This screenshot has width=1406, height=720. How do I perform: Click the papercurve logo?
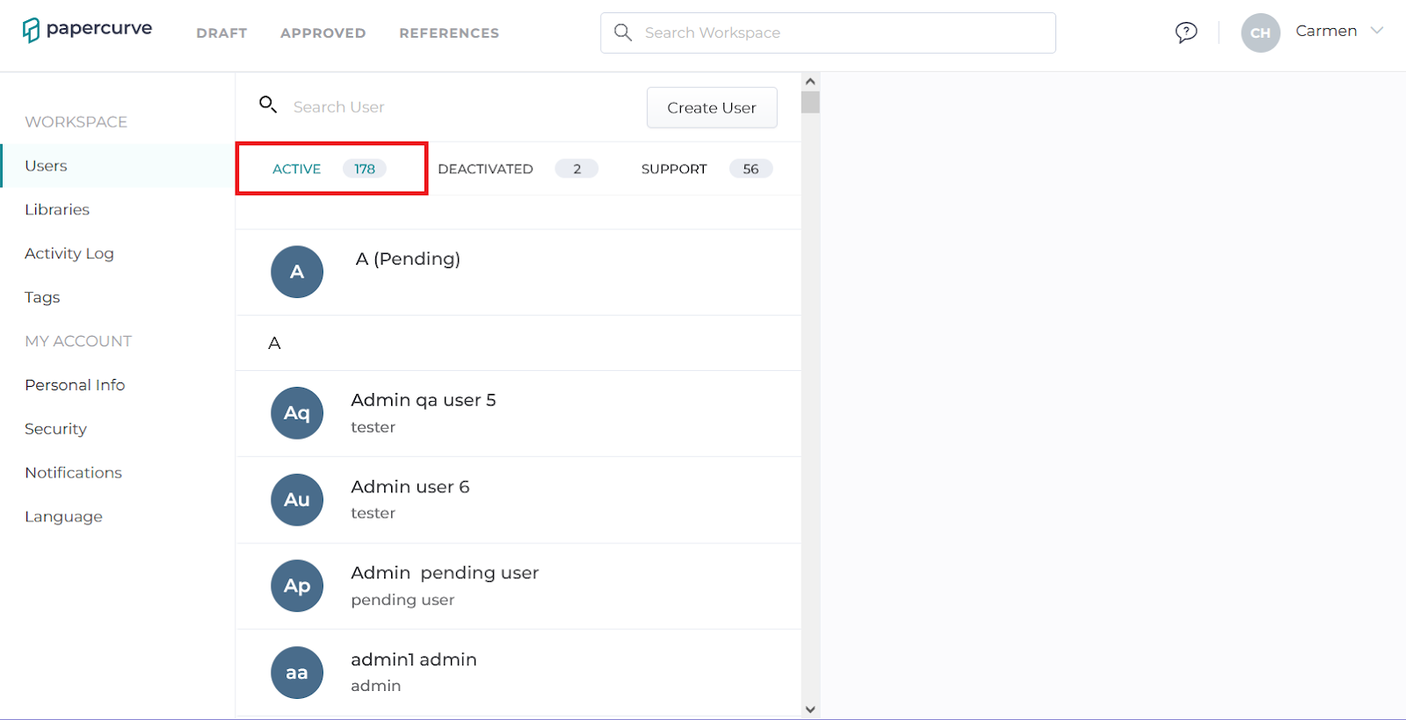tap(87, 30)
